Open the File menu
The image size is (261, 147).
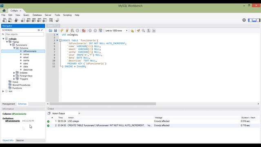pos(3,15)
